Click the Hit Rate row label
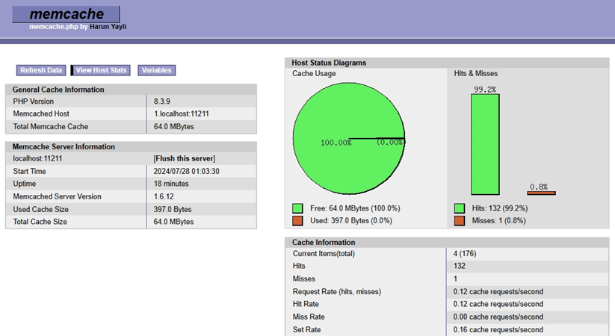Viewport: 615px width, 336px height. (x=306, y=304)
